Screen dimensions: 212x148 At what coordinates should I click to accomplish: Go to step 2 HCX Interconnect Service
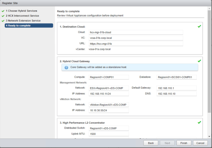(22, 16)
